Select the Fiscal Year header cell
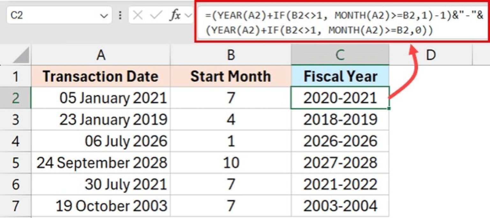The width and height of the screenshot is (490, 218). [341, 76]
